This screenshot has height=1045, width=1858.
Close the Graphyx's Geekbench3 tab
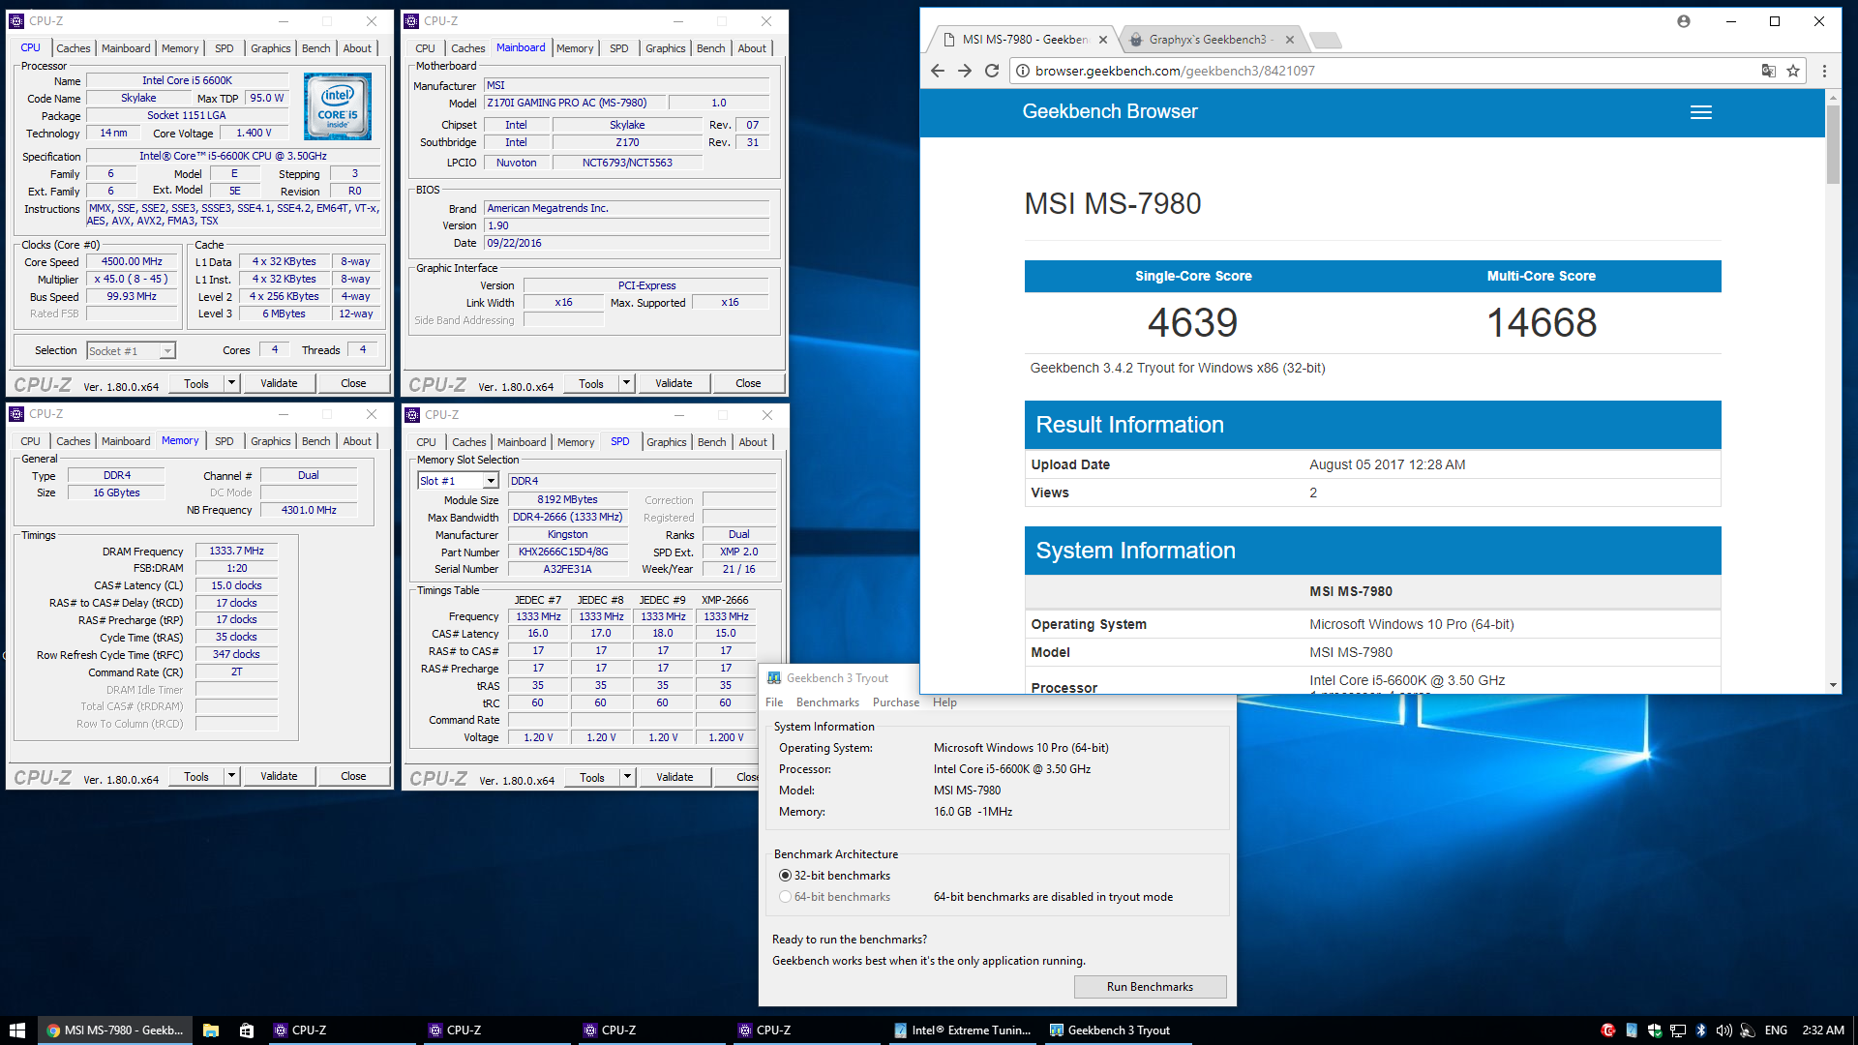pos(1289,40)
